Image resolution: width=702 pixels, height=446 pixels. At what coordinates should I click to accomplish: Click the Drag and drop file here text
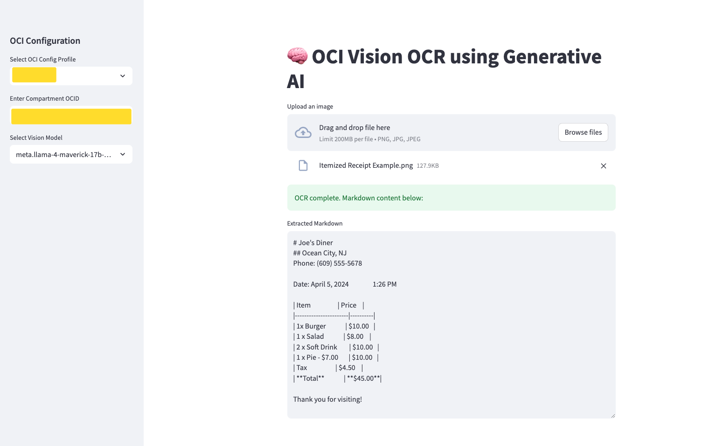click(354, 128)
